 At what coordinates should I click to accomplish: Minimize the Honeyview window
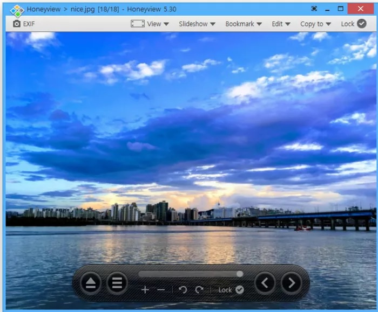(327, 9)
